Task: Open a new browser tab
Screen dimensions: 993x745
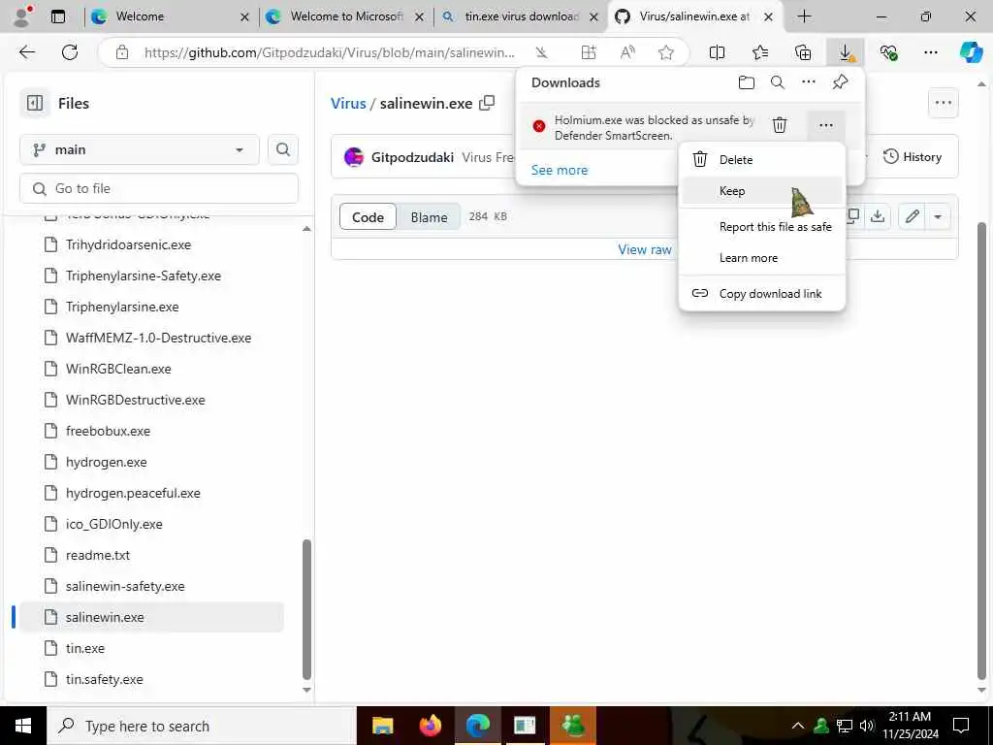Action: (804, 16)
